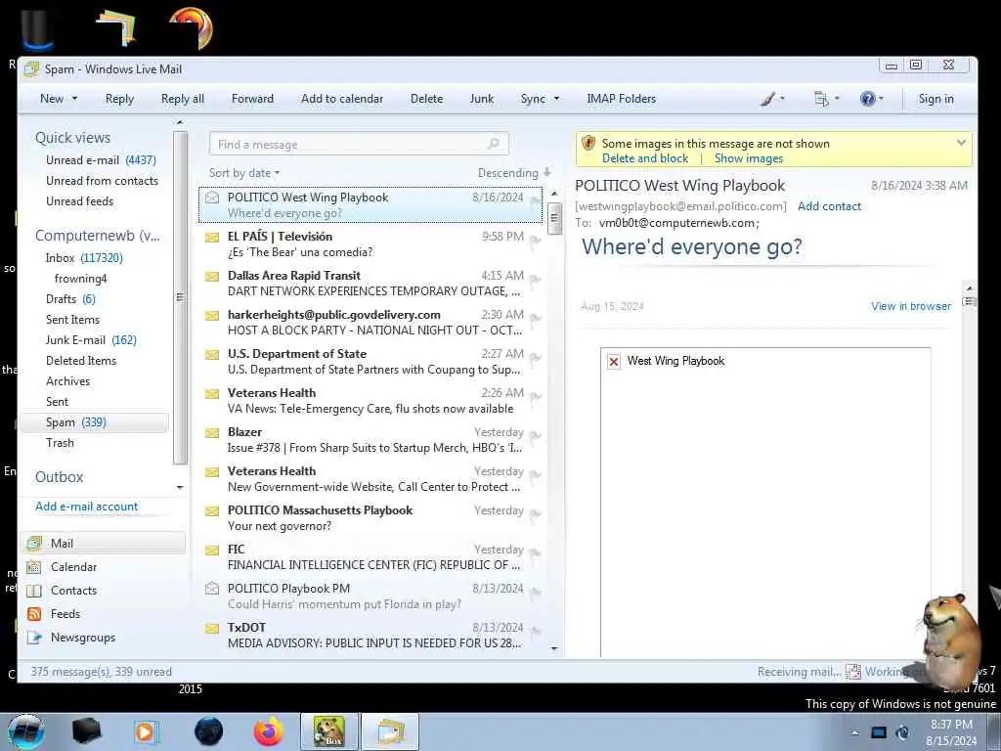Screen dimensions: 1001x751
Task: Show hidden tray icons arrow
Action: (x=854, y=732)
